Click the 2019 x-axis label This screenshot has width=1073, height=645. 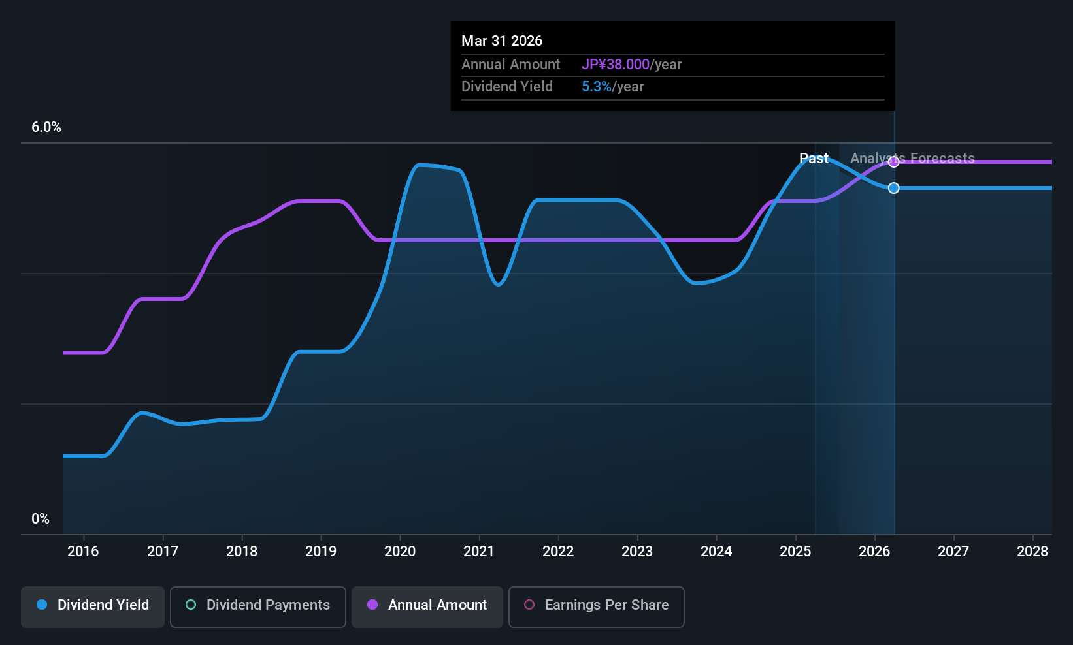[x=321, y=552]
